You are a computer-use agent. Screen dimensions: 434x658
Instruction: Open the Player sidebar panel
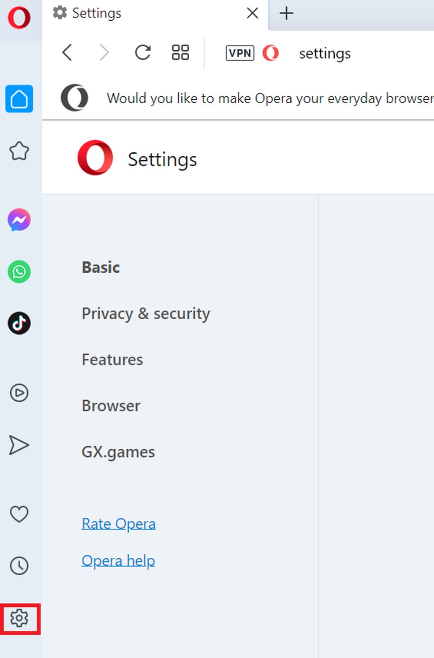[19, 393]
